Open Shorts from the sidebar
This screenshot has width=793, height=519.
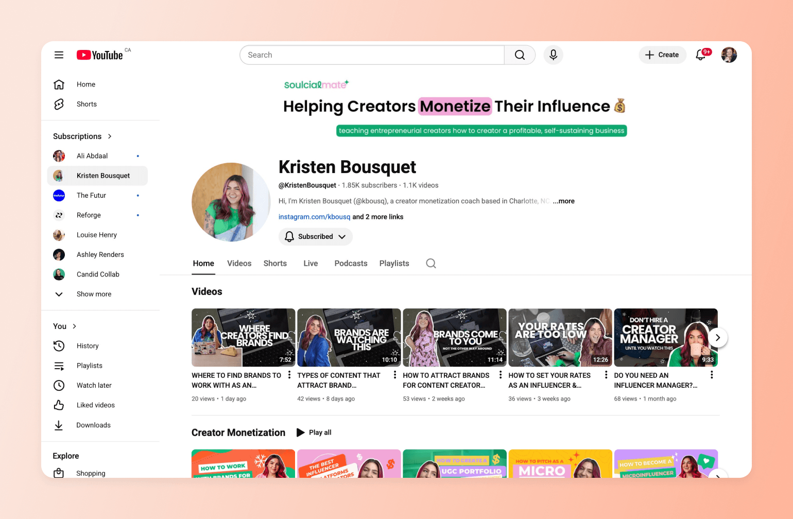(86, 104)
